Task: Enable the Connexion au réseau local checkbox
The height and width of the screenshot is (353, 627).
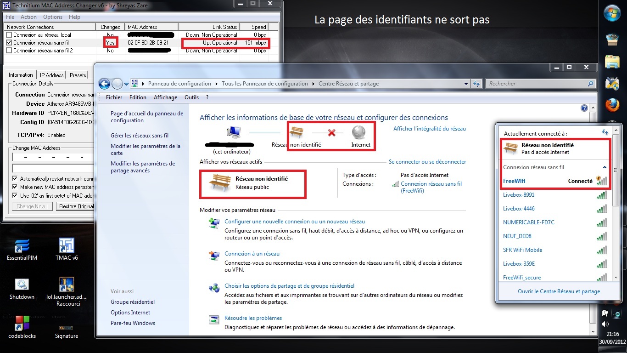Action: point(10,34)
